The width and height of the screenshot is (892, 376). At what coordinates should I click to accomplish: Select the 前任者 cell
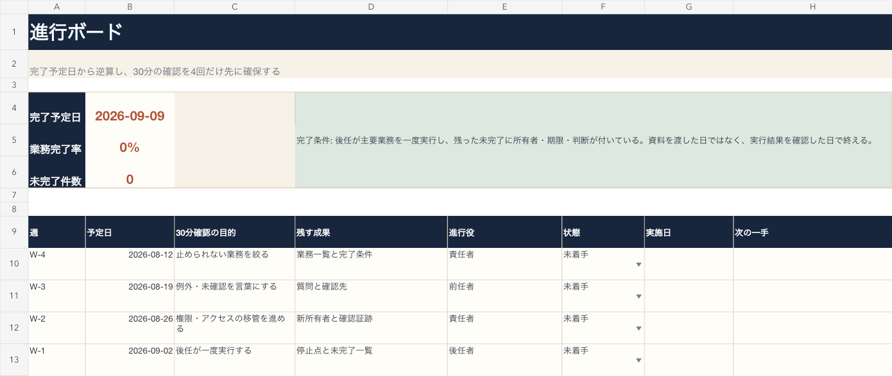[505, 296]
